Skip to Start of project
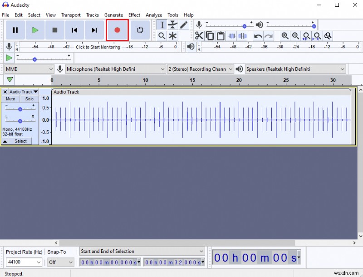Image resolution: width=363 pixels, height=277 pixels. pyautogui.click(x=74, y=30)
